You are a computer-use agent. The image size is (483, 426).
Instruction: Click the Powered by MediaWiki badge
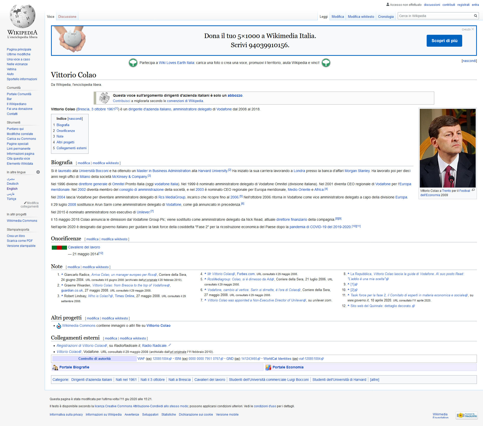[467, 415]
